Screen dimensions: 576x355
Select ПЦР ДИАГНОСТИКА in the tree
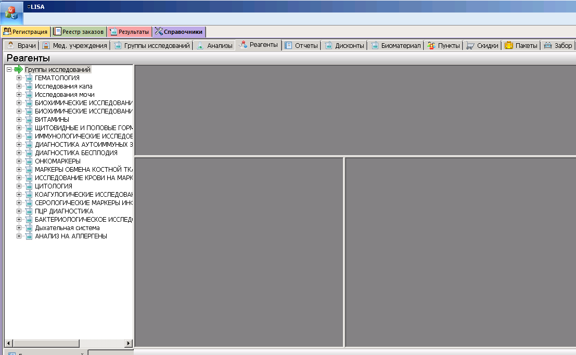64,211
